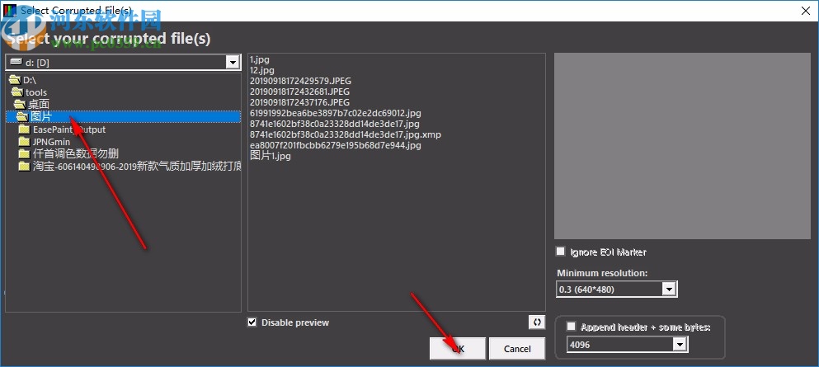Open the d: [D] drive dropdown
This screenshot has height=367, width=819.
[x=233, y=63]
